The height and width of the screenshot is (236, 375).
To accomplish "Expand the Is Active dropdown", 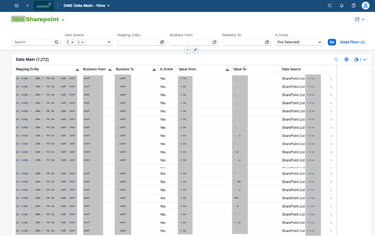I will point(320,42).
